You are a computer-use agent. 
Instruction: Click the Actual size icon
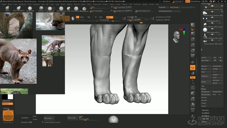click(193, 45)
